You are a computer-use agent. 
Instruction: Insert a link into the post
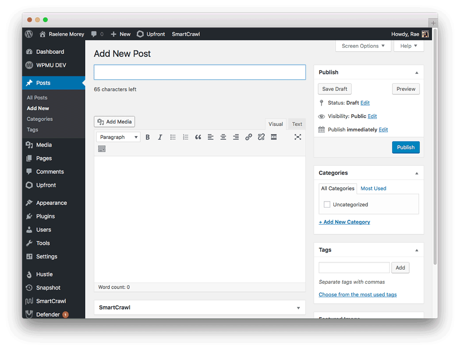click(248, 137)
